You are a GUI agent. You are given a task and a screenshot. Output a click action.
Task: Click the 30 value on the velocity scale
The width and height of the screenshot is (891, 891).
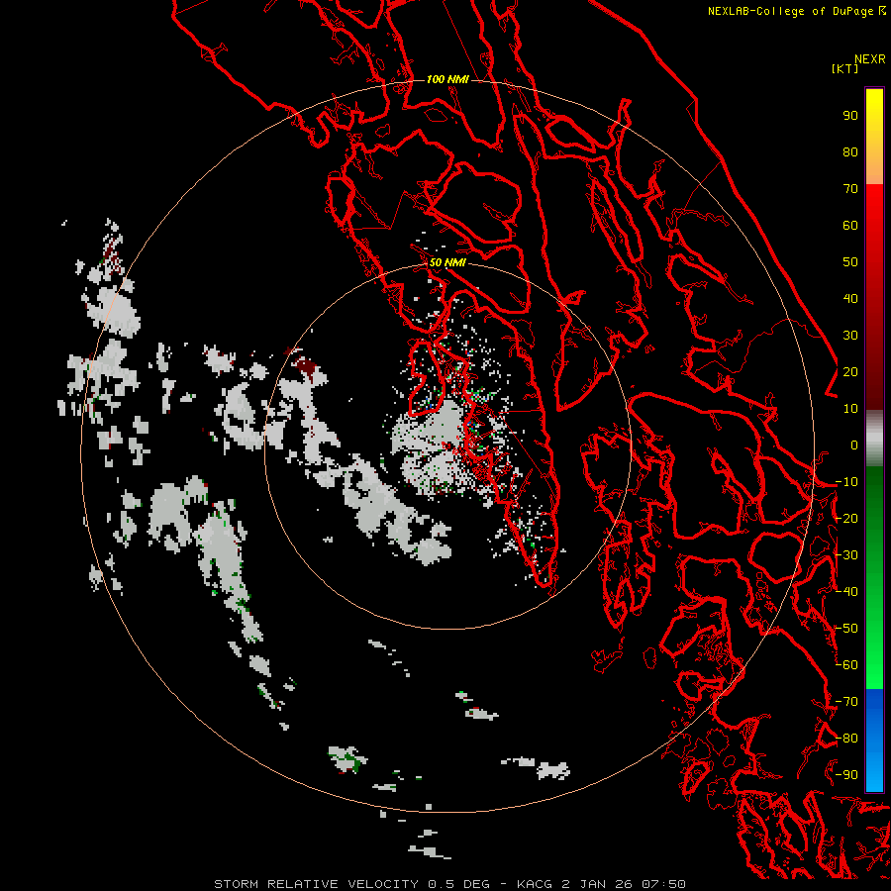850,336
